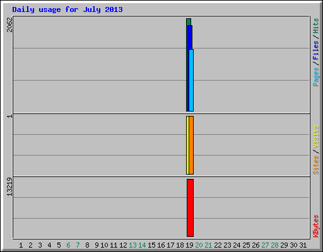Click the orange Sites legend label

coord(315,165)
